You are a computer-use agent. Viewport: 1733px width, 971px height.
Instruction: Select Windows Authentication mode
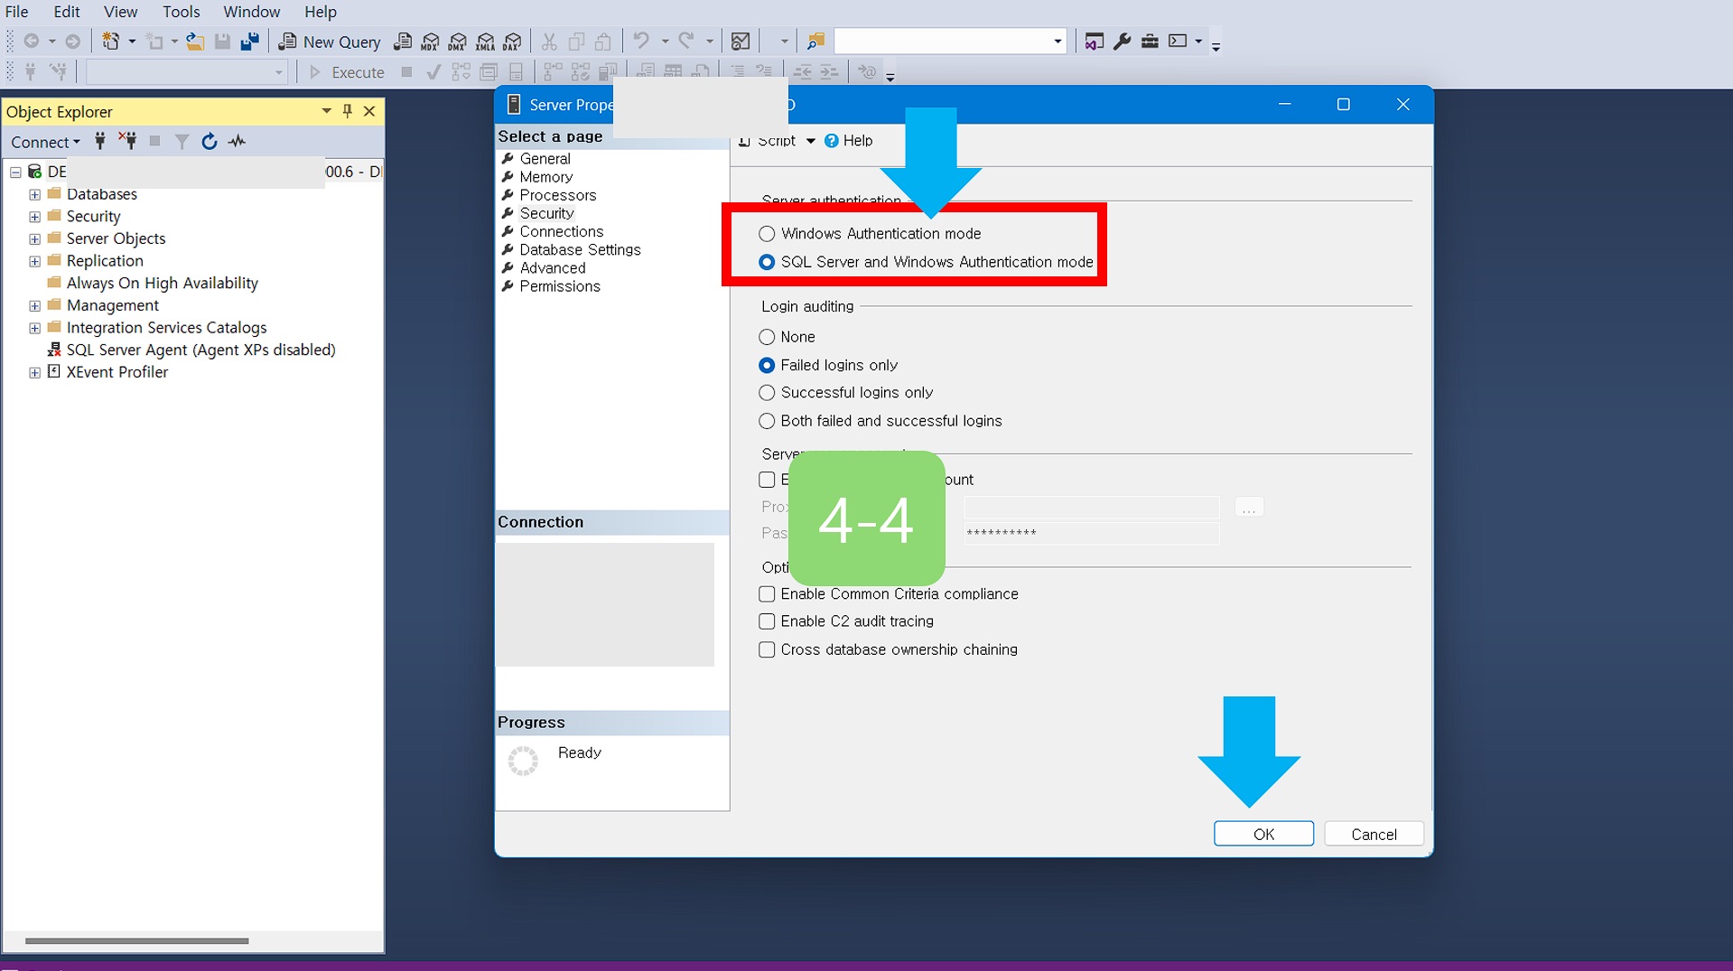point(767,234)
